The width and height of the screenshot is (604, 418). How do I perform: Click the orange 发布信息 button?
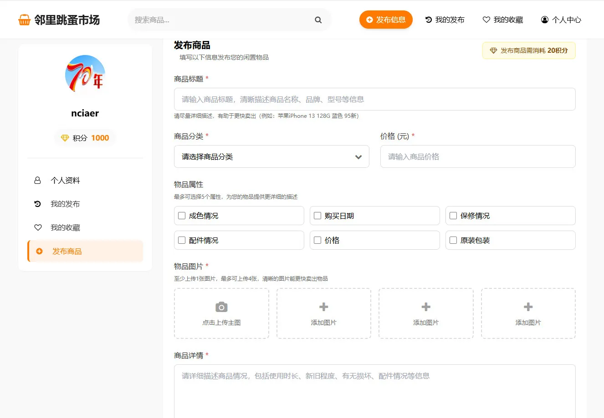pyautogui.click(x=386, y=20)
